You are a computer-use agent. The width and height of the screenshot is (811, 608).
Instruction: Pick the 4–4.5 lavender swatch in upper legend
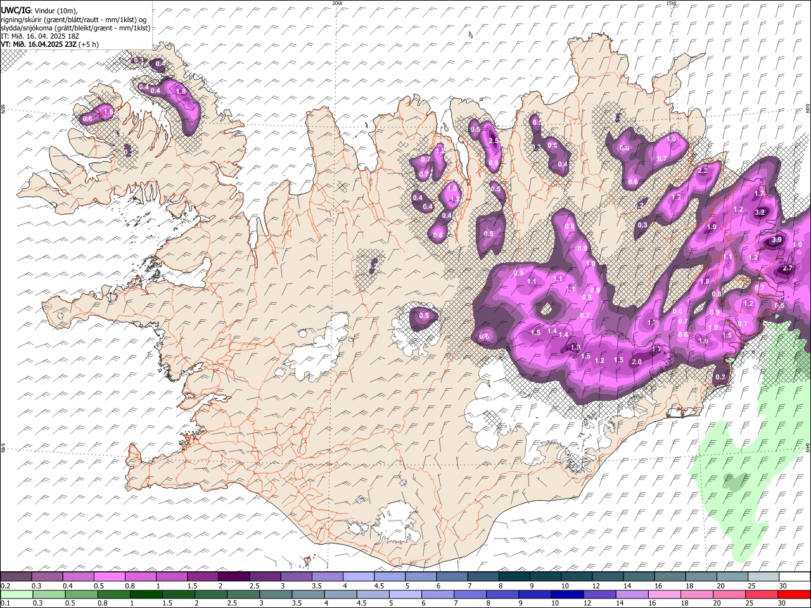pos(359,576)
